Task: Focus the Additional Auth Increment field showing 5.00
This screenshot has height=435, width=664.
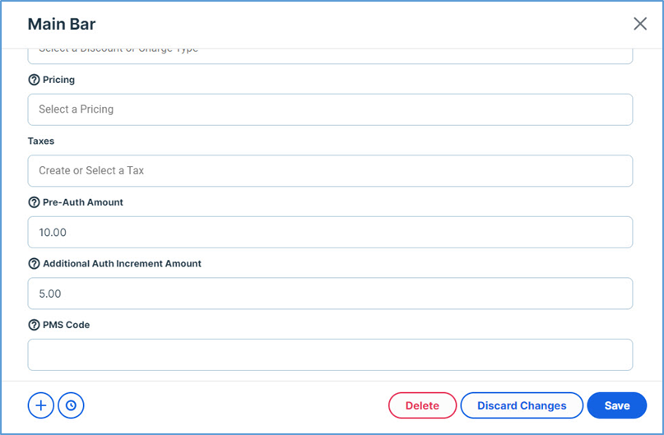Action: pos(330,294)
